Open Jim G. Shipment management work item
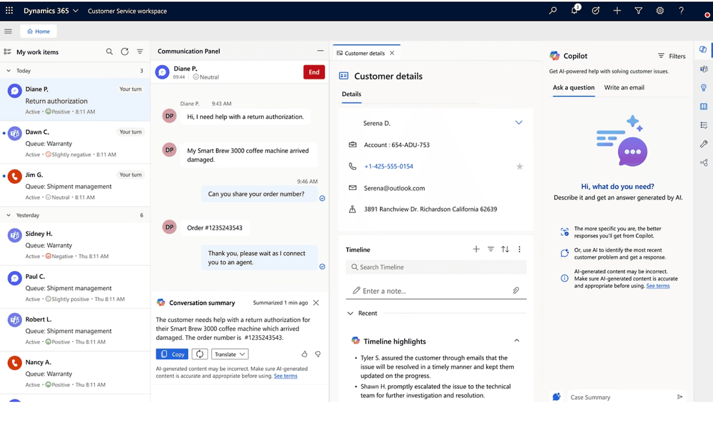 pyautogui.click(x=75, y=186)
